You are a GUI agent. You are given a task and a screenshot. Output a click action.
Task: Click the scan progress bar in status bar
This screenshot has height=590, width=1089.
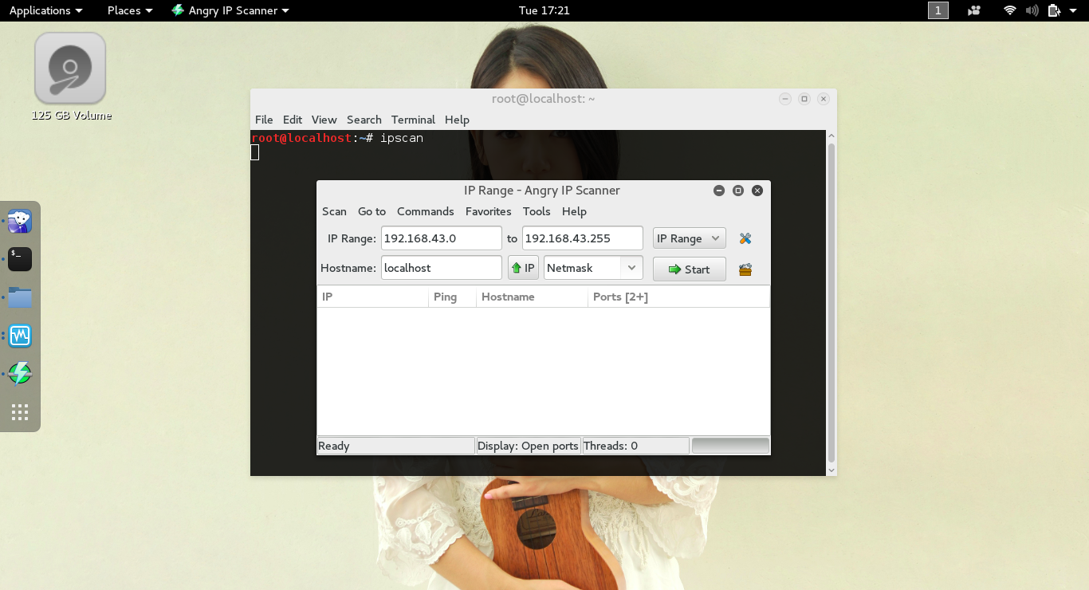click(730, 446)
